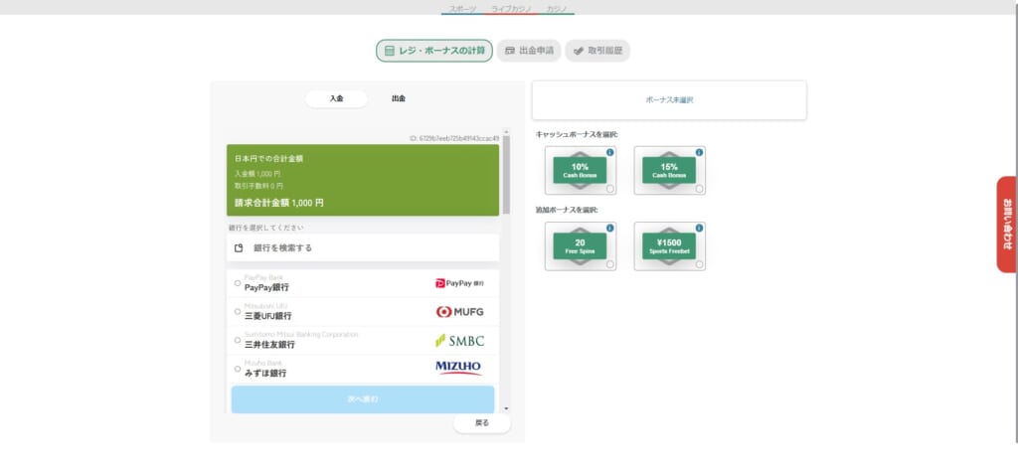The height and width of the screenshot is (473, 1018).
Task: Click info icon on 20 Free Spins card
Action: click(x=609, y=229)
